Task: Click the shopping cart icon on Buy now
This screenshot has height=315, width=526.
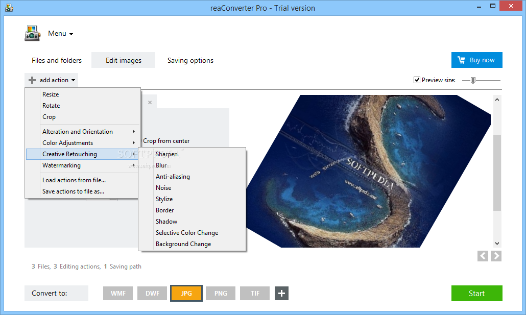Action: point(462,60)
